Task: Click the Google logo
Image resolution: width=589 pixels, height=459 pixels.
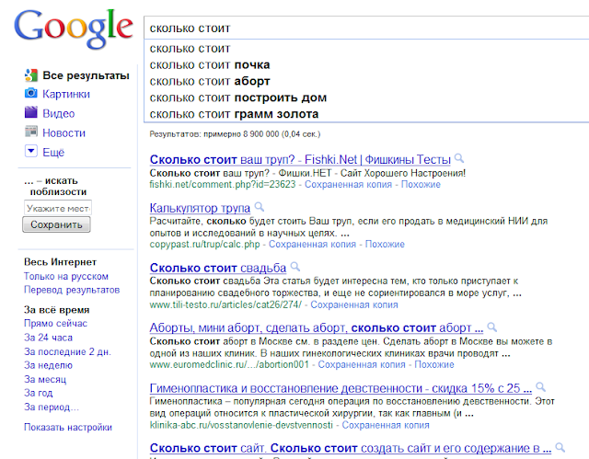Action: 74,29
